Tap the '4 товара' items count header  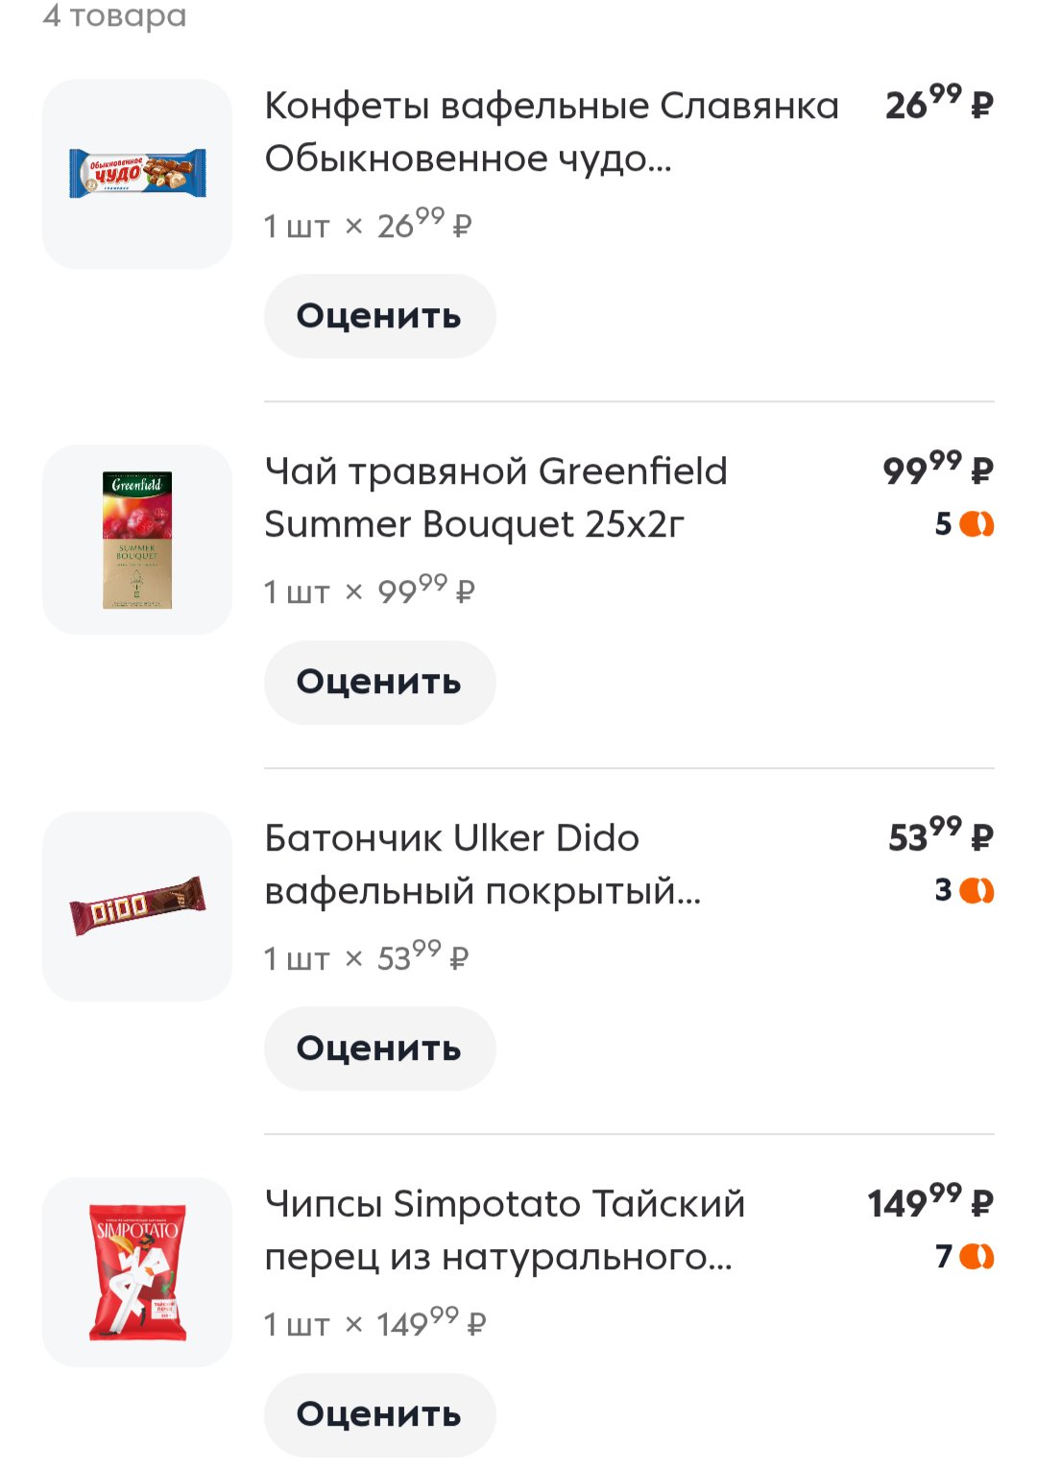[x=115, y=15]
